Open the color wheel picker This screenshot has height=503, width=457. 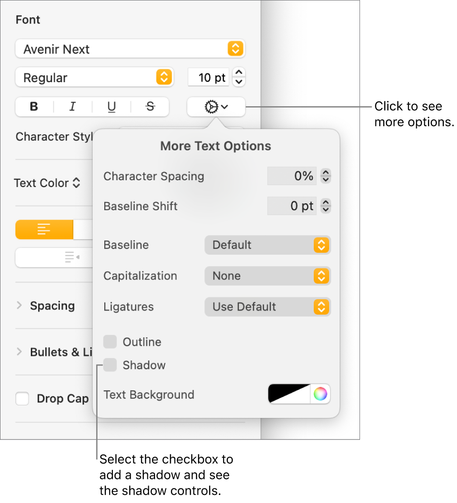coord(320,394)
